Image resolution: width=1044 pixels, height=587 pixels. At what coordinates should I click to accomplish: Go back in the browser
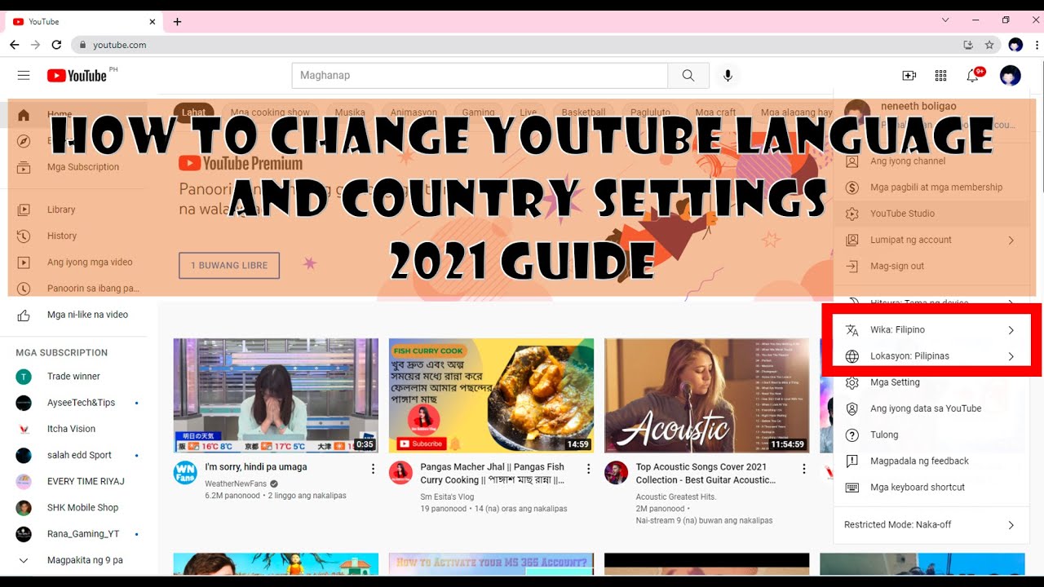[15, 45]
